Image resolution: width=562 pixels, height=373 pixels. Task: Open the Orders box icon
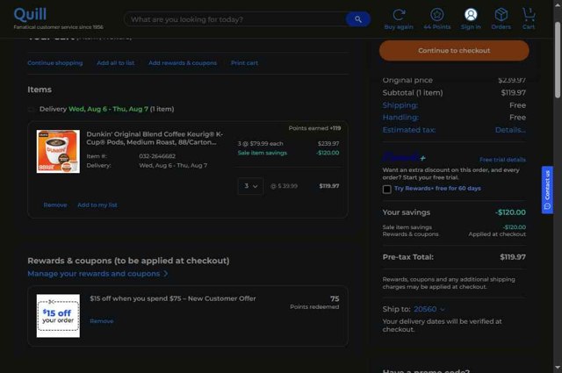(501, 15)
